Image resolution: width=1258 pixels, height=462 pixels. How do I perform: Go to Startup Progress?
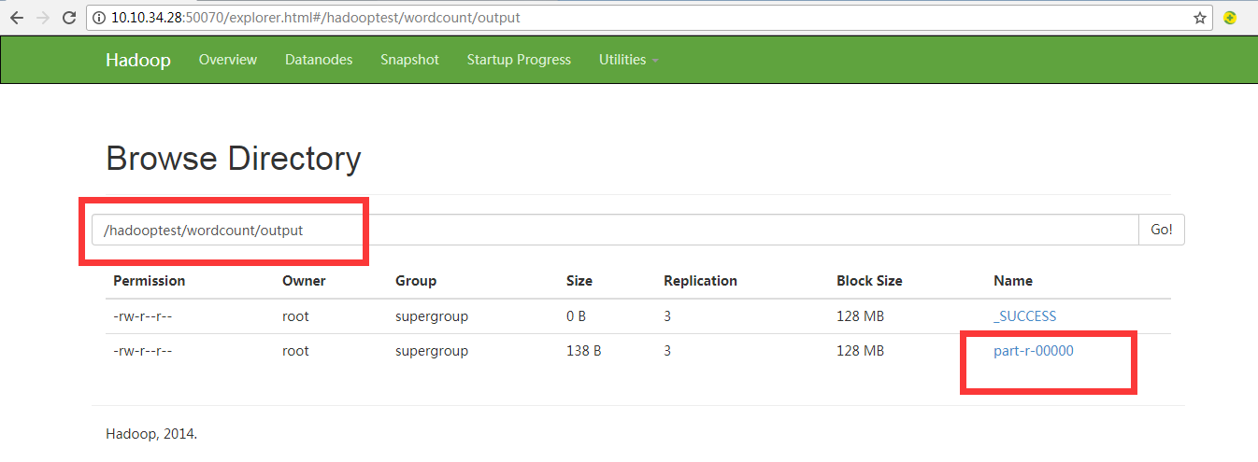pyautogui.click(x=519, y=60)
